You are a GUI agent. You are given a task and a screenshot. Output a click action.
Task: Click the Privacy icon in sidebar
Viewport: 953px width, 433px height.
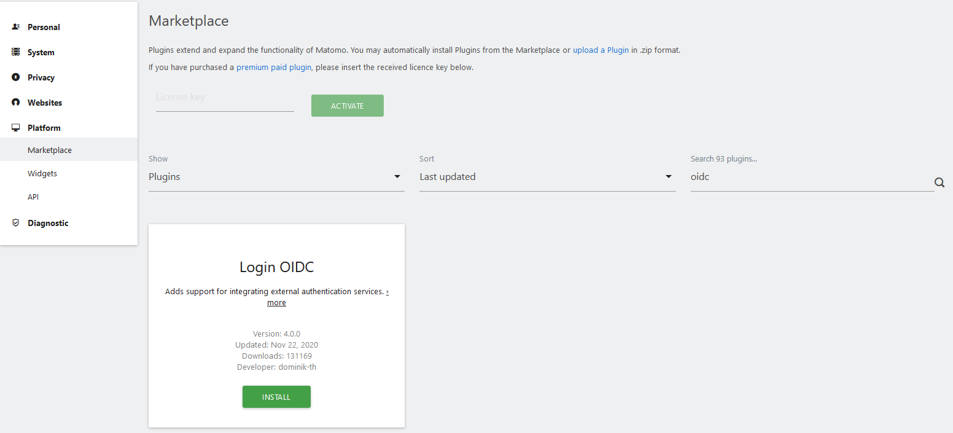pos(16,77)
